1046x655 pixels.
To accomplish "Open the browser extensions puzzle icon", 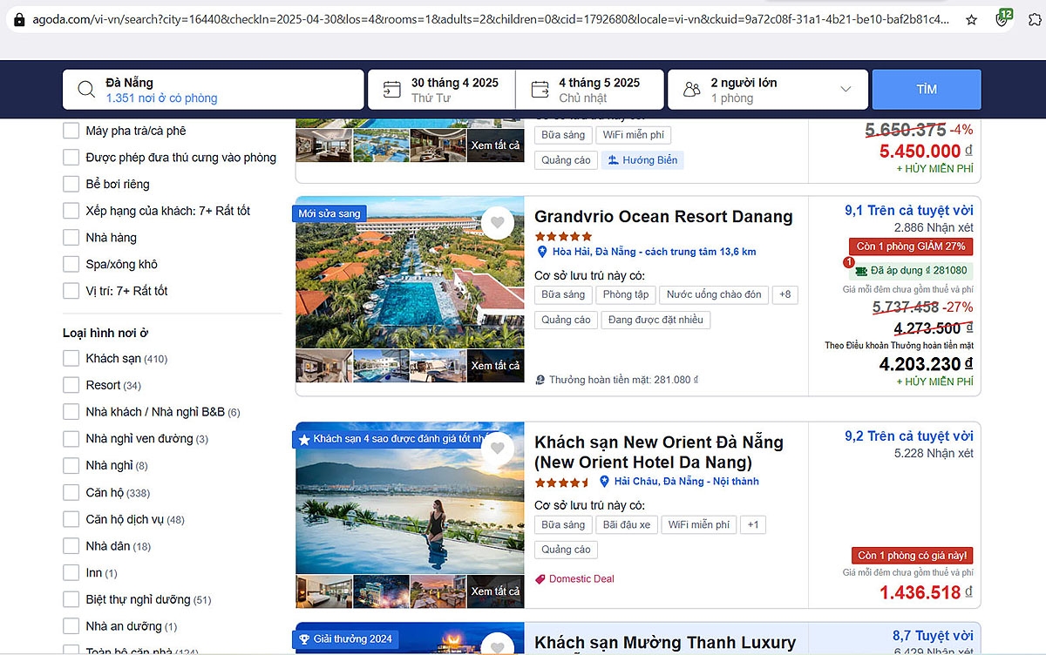I will coord(1035,18).
